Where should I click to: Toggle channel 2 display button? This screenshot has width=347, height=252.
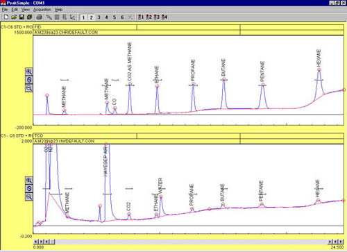(91, 17)
